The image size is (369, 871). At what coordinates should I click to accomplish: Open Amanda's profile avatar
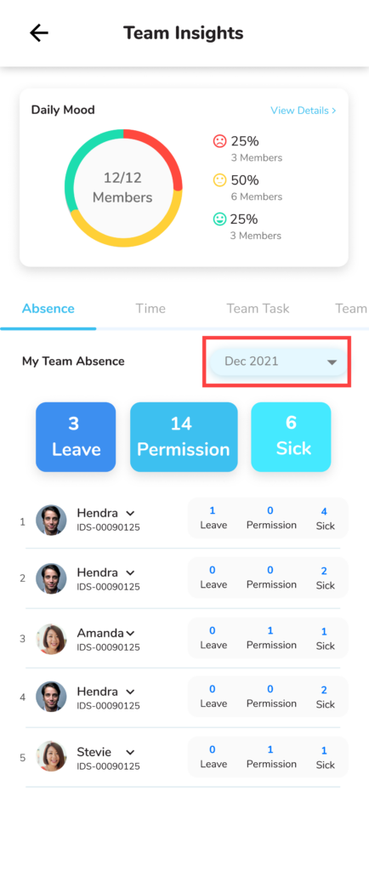(51, 639)
